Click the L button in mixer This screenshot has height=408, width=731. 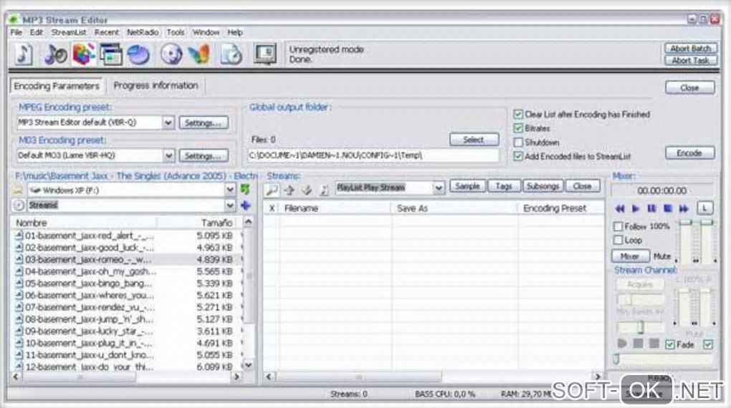coord(705,208)
